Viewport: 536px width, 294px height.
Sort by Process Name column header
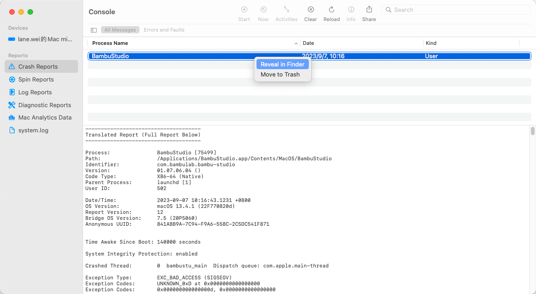(x=110, y=43)
